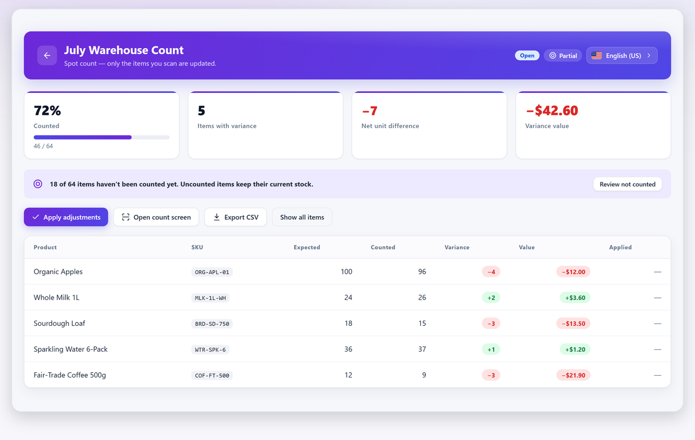695x440 pixels.
Task: Click the expected quantity 100
Action: (x=346, y=272)
